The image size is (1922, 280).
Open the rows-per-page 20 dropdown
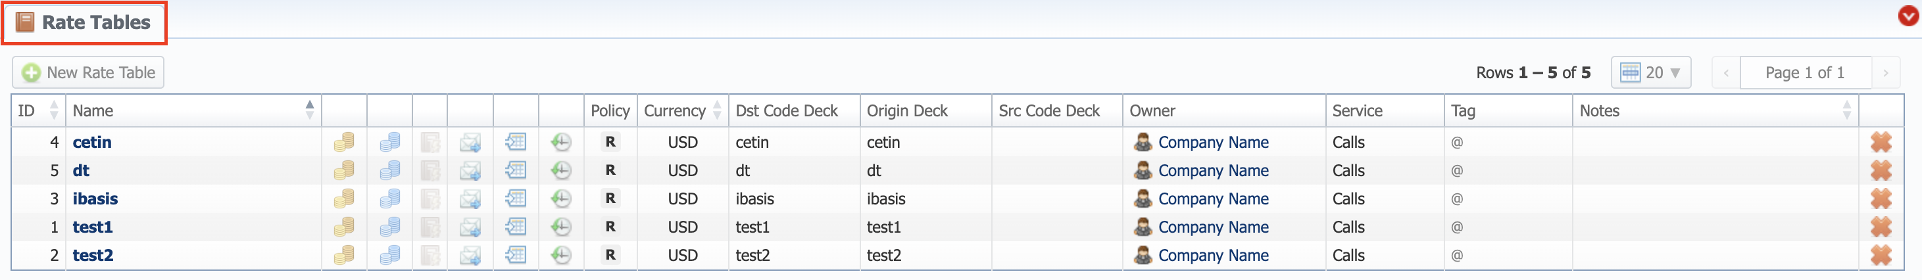pos(1650,72)
